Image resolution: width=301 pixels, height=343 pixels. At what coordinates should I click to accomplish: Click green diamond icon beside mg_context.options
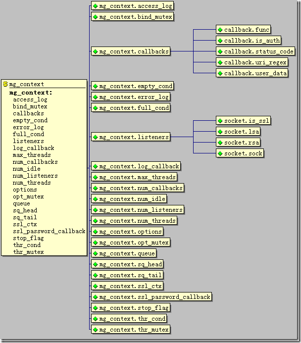[x=96, y=232]
